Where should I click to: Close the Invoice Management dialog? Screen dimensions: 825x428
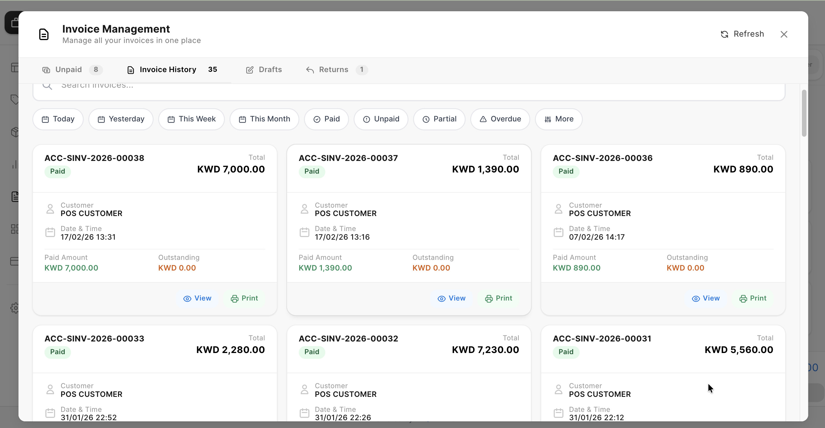[784, 34]
